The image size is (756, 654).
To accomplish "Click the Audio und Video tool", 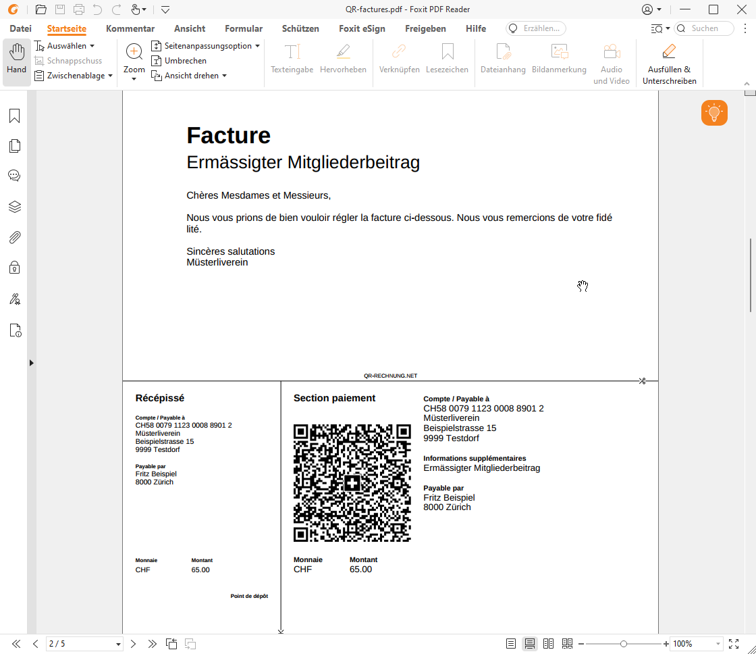I will click(x=612, y=64).
